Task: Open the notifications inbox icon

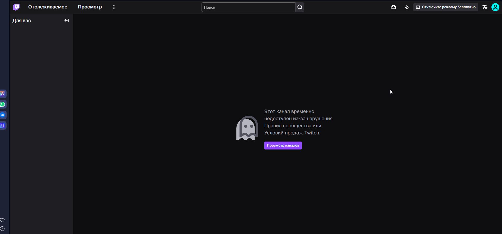Action: tap(393, 7)
